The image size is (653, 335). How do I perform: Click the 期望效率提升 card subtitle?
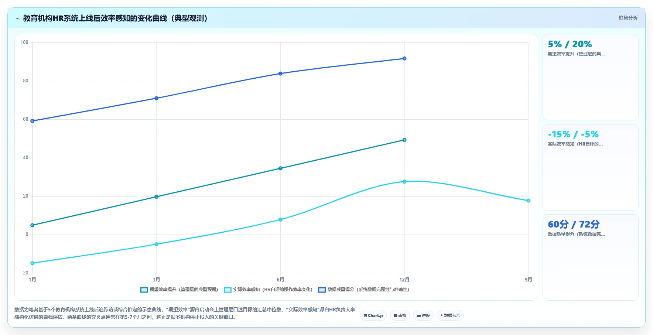[576, 54]
